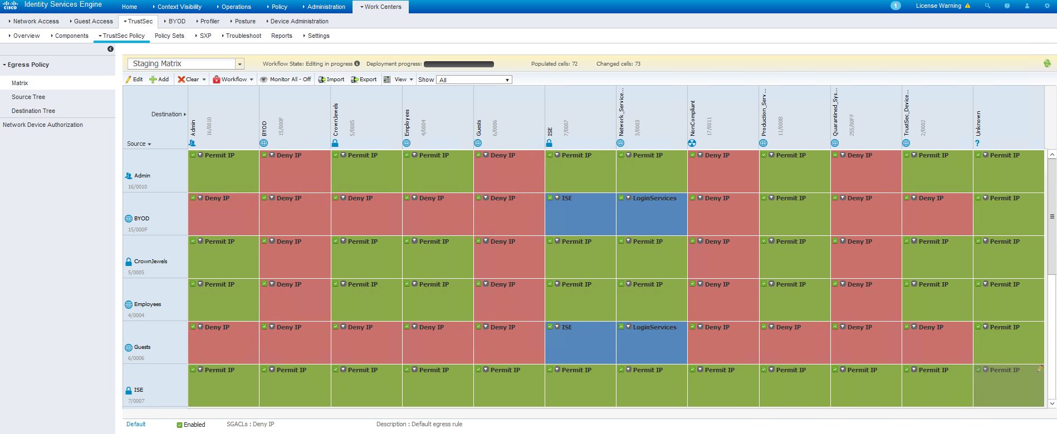
Task: Click the Workflow toolbox icon
Action: pyautogui.click(x=217, y=80)
